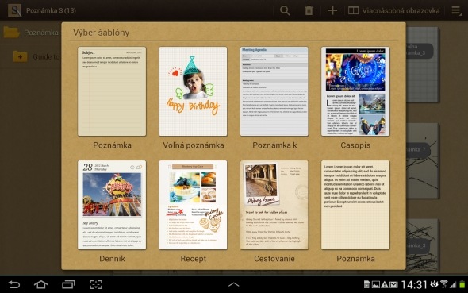Tap the Voľná poznámka label
Image resolution: width=468 pixels, height=293 pixels.
click(x=194, y=145)
